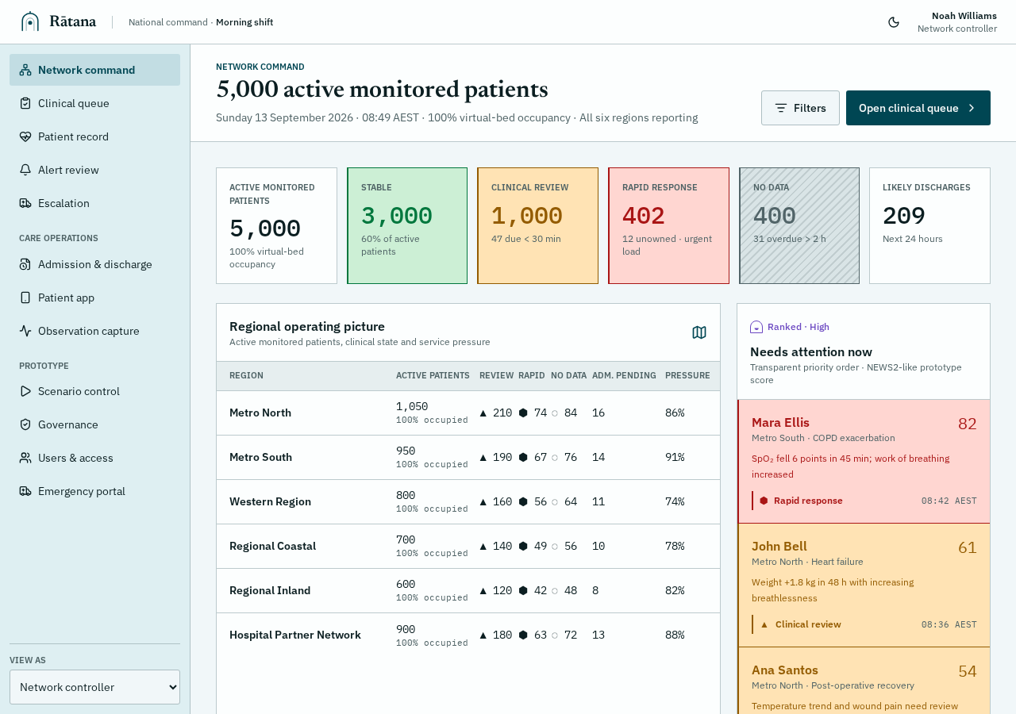Click Mara Ellis priority score 82
The image size is (1016, 714).
tap(968, 424)
